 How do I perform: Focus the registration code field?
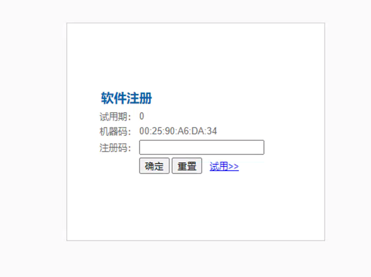[202, 147]
